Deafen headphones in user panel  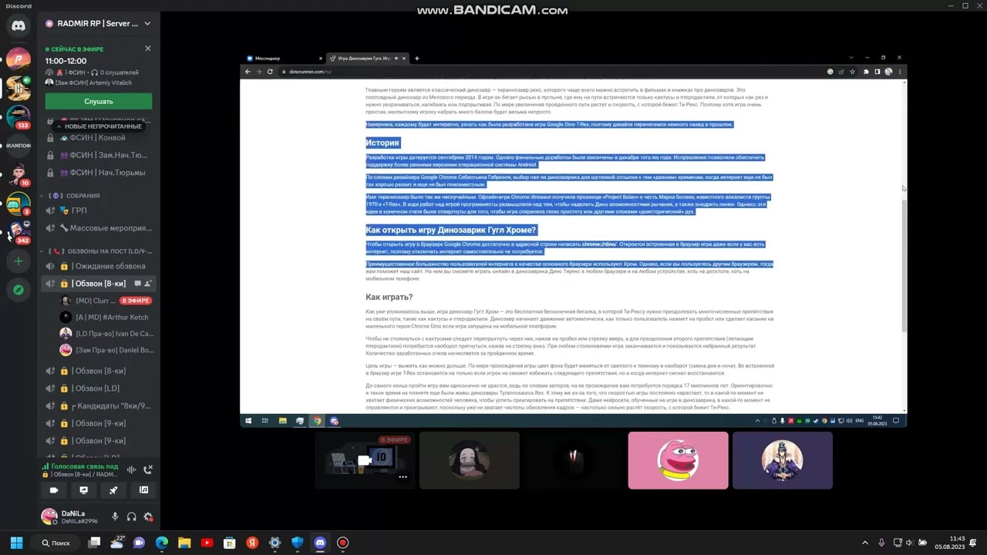[x=132, y=516]
